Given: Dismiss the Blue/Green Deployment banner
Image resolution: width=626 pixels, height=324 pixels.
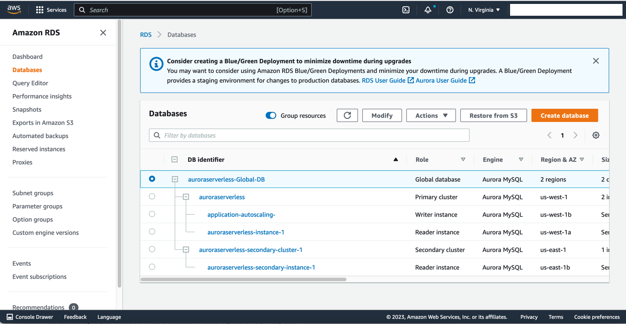Looking at the screenshot, I should pos(596,61).
